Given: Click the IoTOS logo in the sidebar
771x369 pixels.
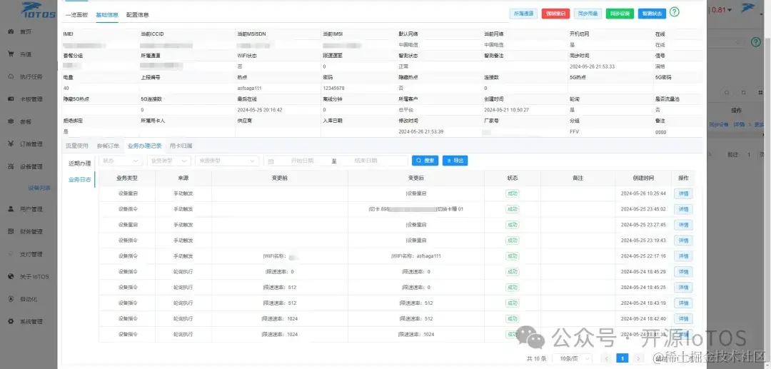Looking at the screenshot, I should (37, 11).
